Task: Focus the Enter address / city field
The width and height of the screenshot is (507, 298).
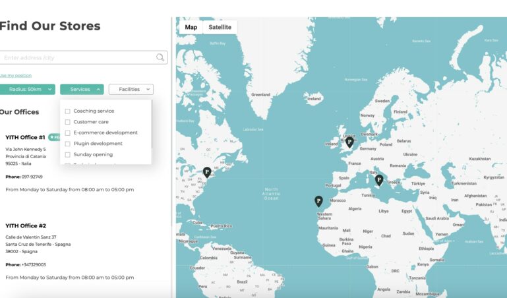Action: tap(84, 57)
